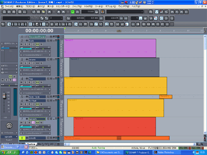
Task: Open kick track MIDI input dropdown
Action: (x=35, y=51)
